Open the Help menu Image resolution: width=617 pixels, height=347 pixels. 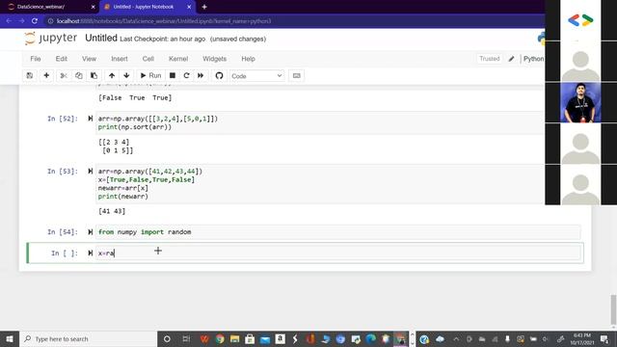point(249,59)
